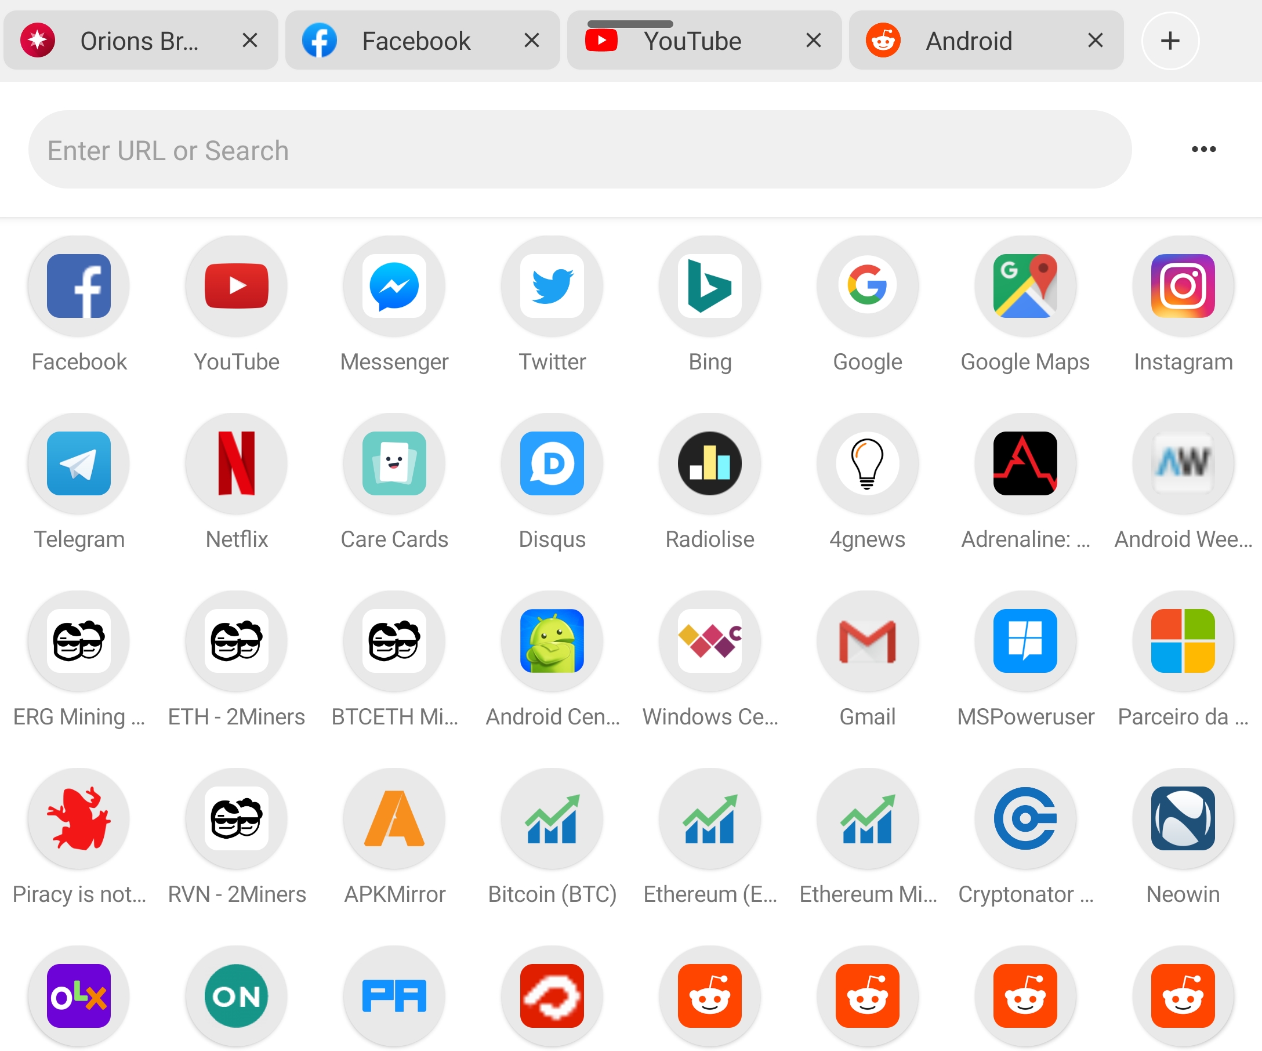Image resolution: width=1262 pixels, height=1051 pixels.
Task: Open the Ethereum Mi... shortcut
Action: click(868, 818)
